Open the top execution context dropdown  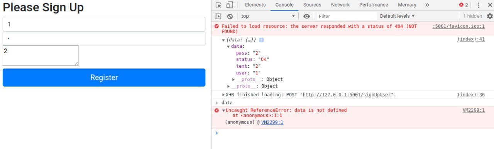[268, 16]
